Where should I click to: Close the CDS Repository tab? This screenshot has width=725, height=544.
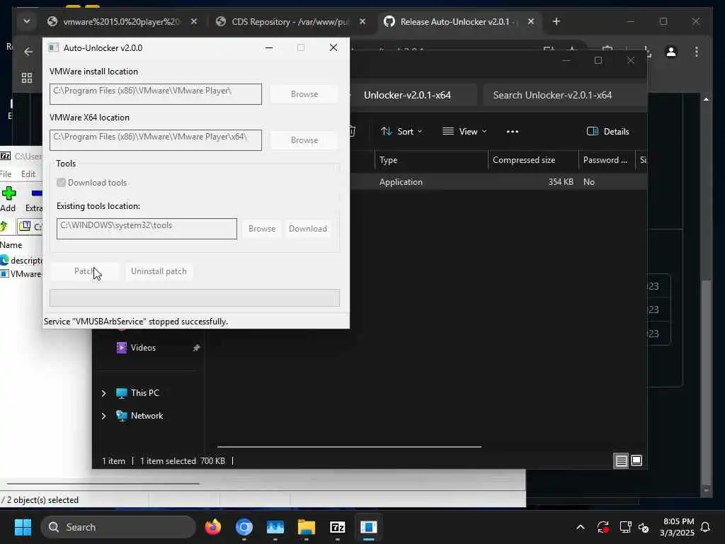[362, 21]
